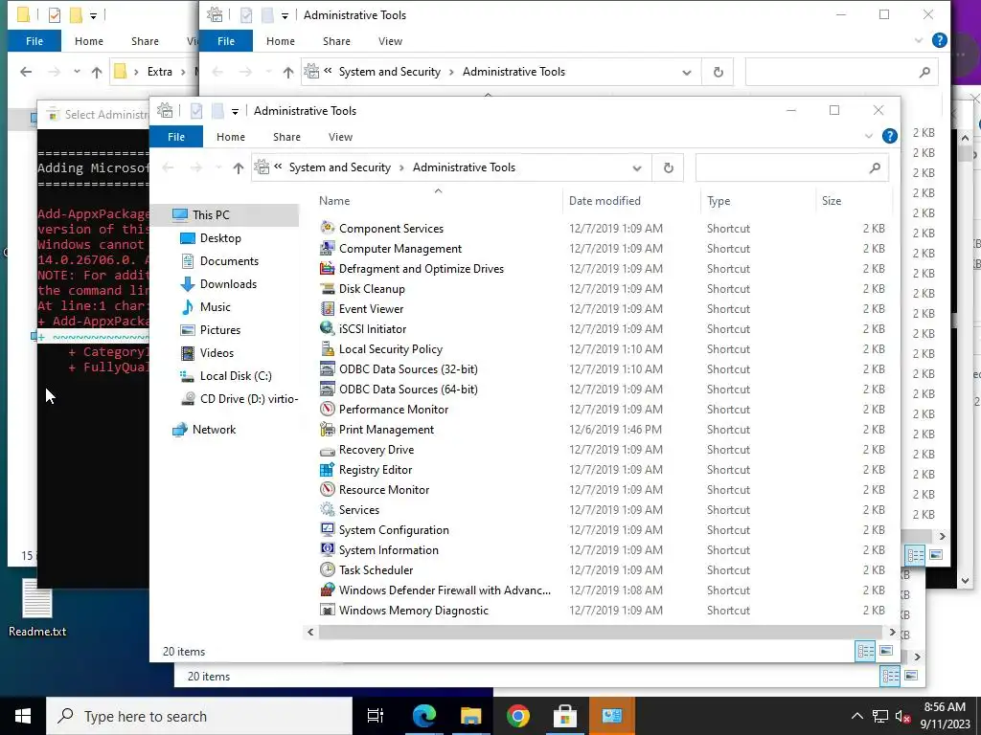The image size is (981, 735).
Task: Type here to search taskbar box
Action: tap(199, 716)
